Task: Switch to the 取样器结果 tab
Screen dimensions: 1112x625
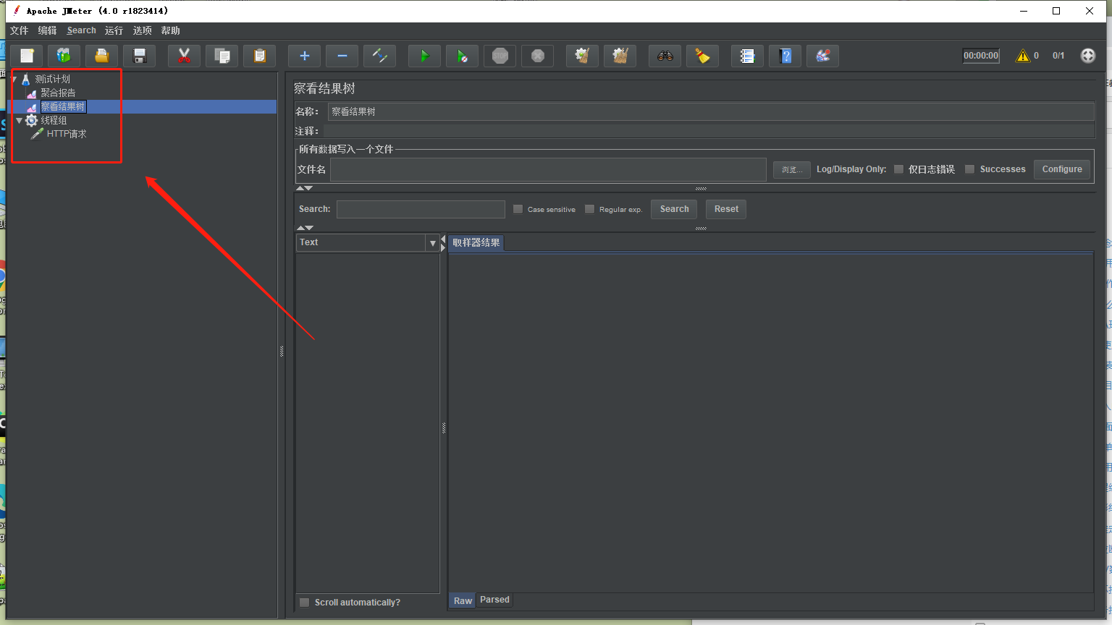Action: (x=476, y=243)
